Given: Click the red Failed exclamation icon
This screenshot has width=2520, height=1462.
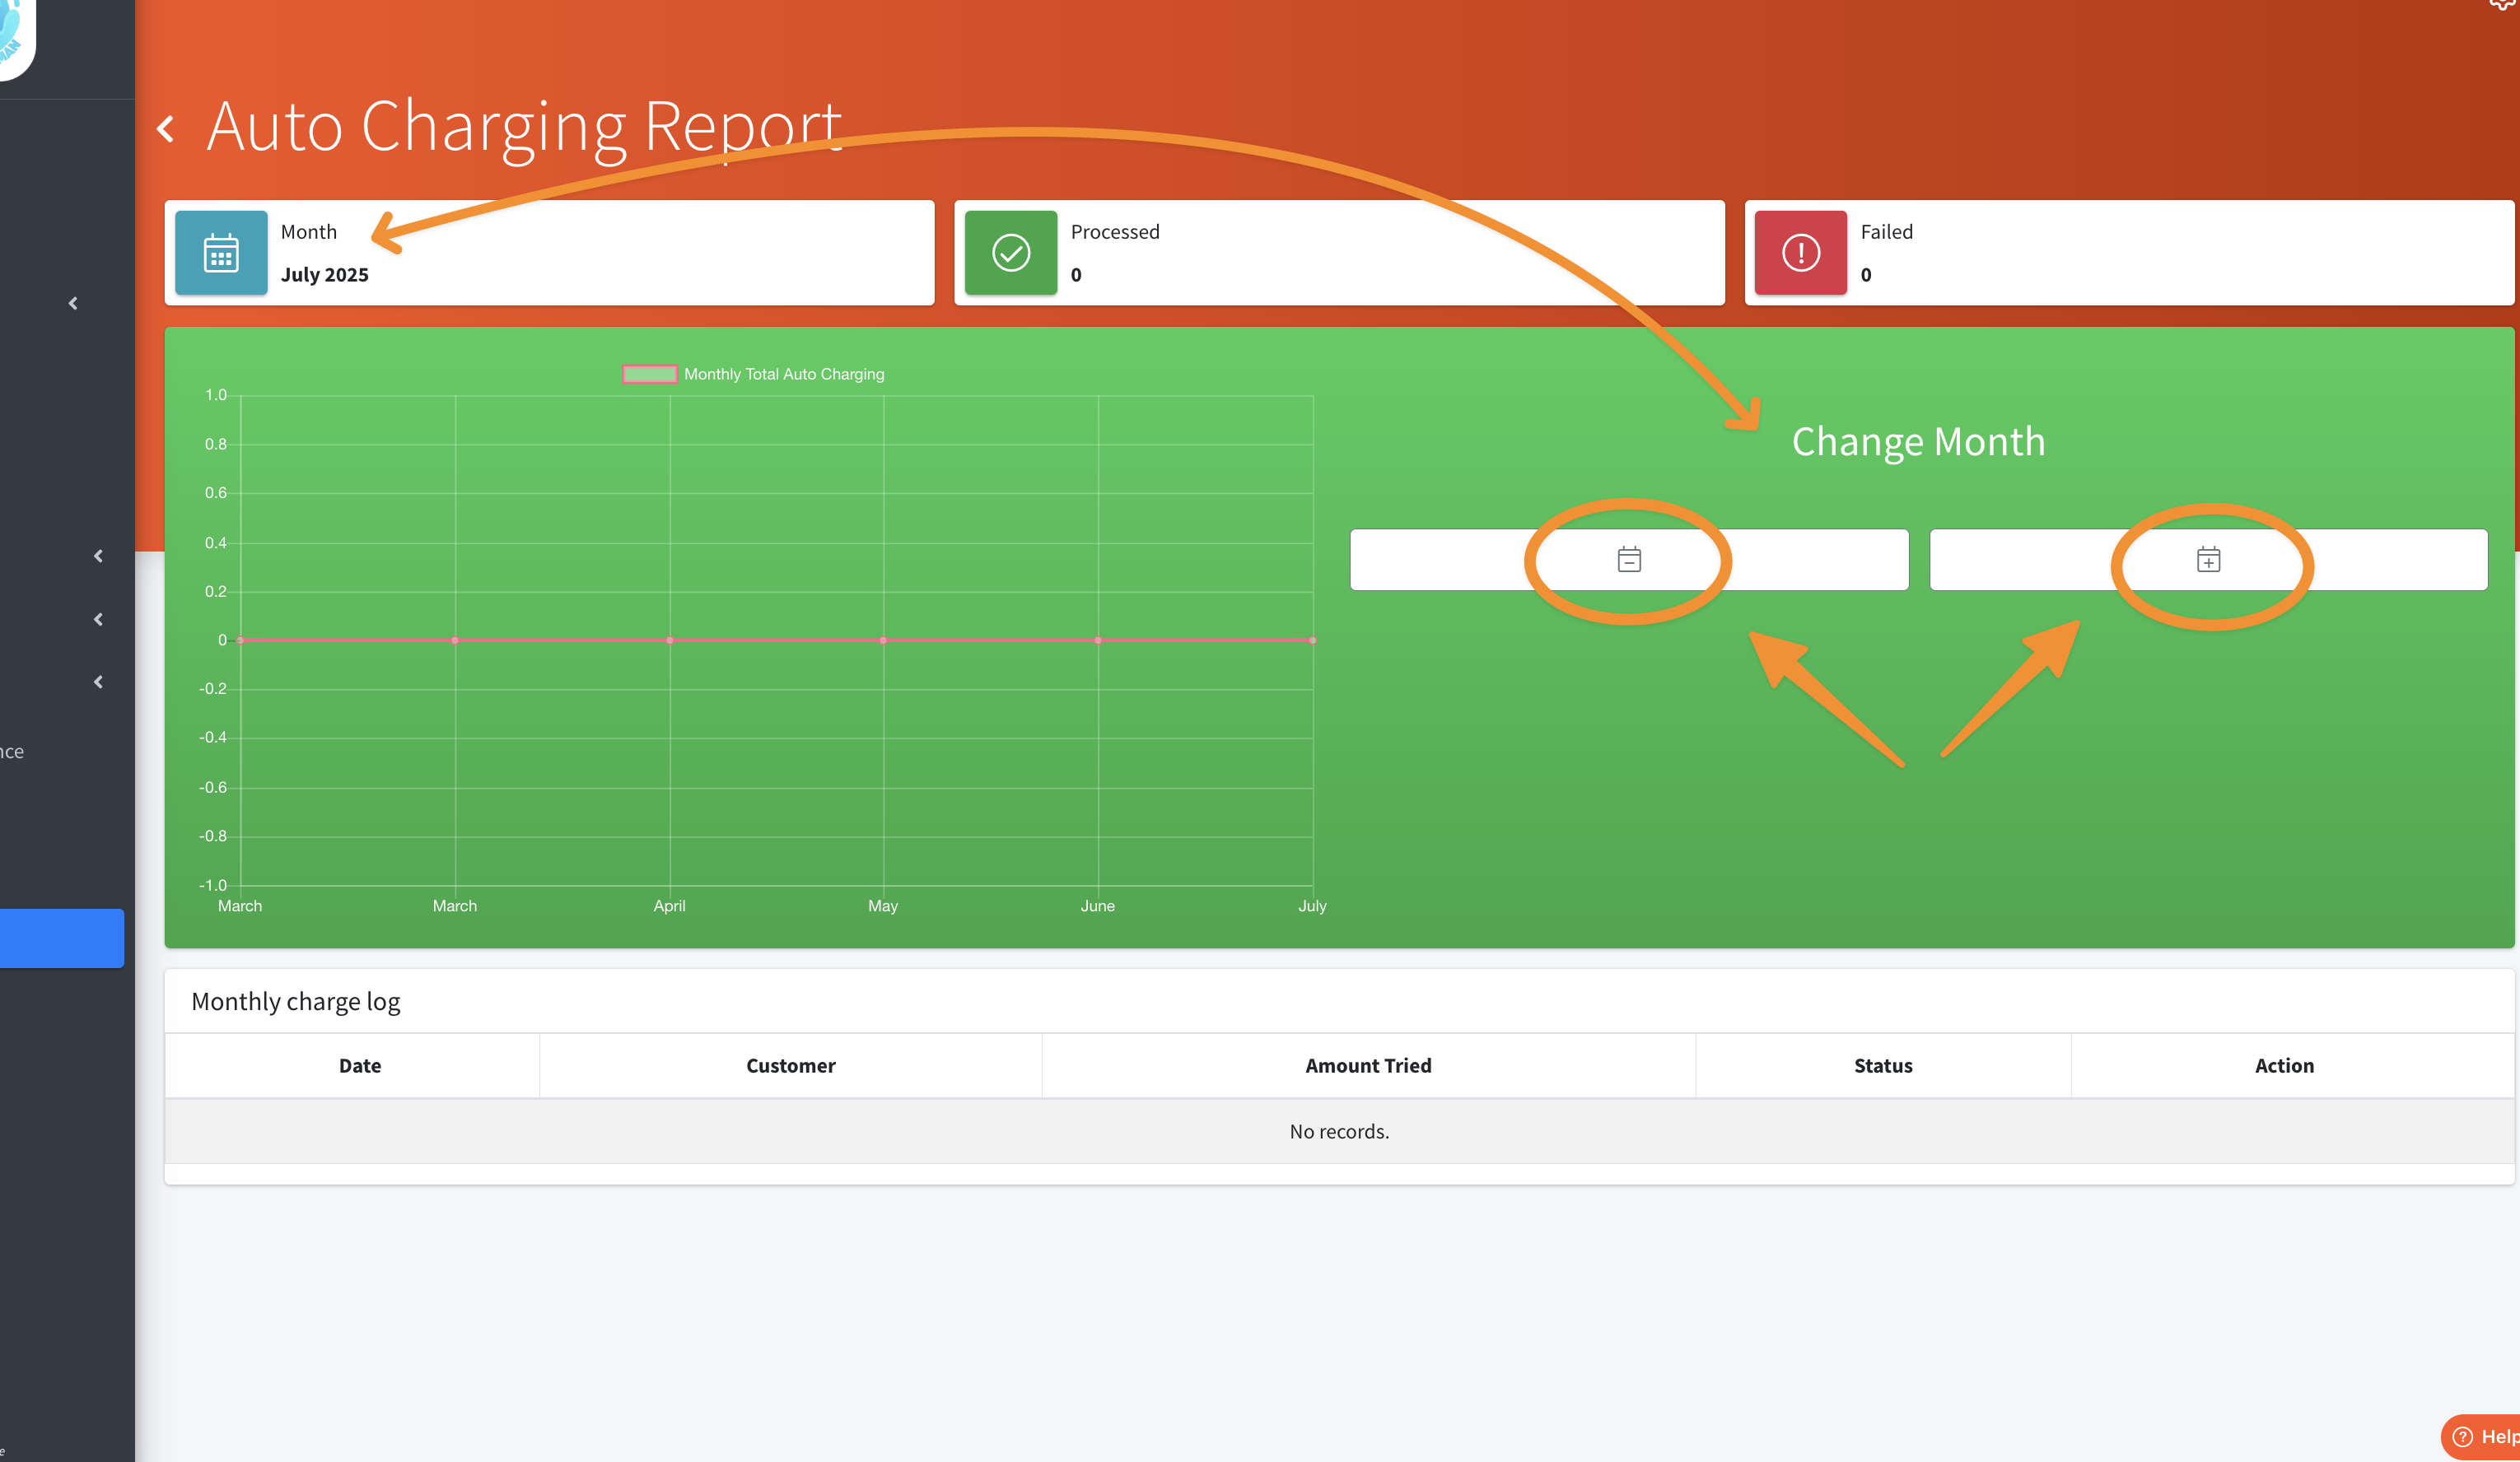Looking at the screenshot, I should coord(1800,253).
